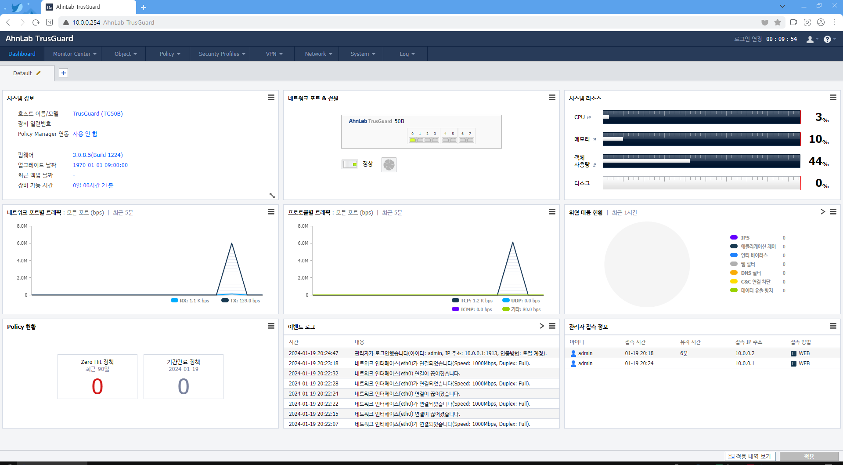The width and height of the screenshot is (843, 465).
Task: Switch to the AhnLab TrusGuard browser tab
Action: (89, 7)
